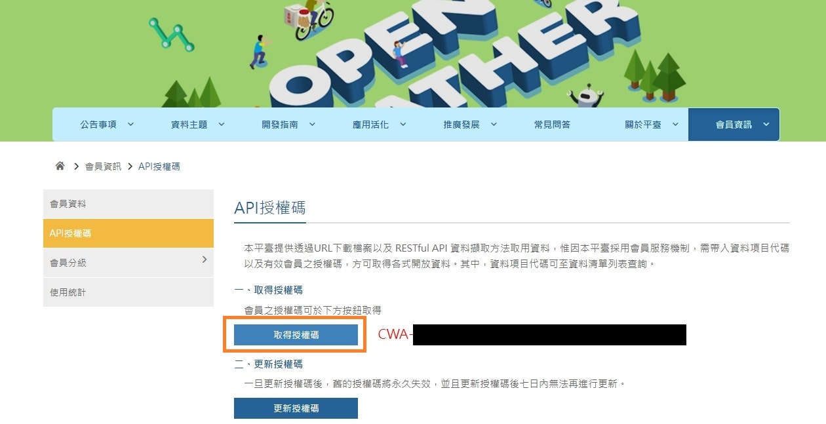826x424 pixels.
Task: Open 使用統計 in sidebar
Action: point(128,292)
